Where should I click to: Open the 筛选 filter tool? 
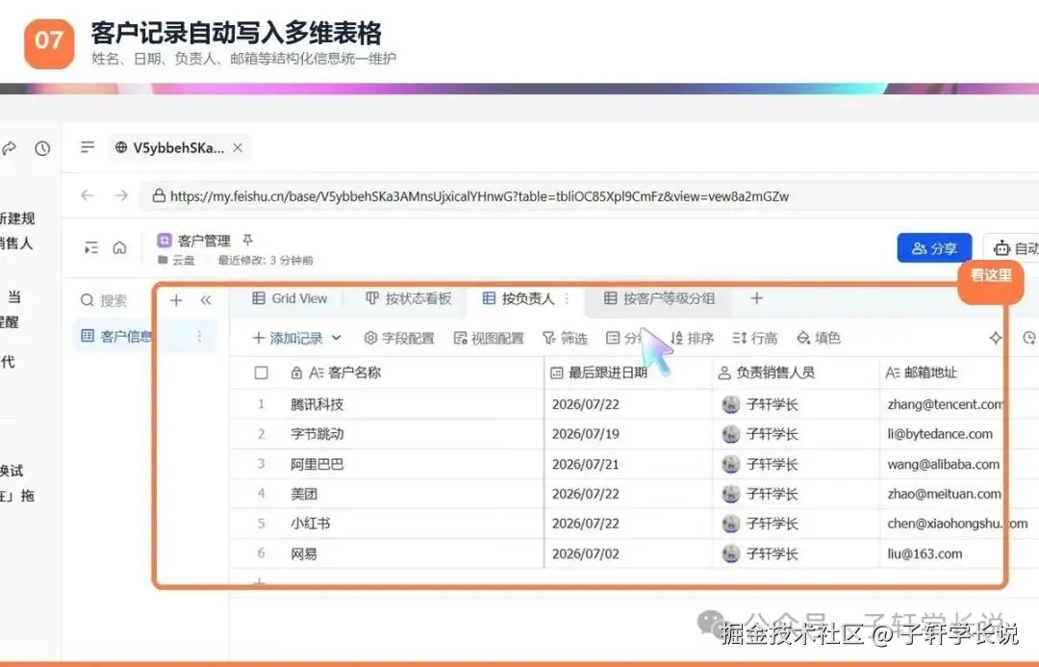pos(566,338)
